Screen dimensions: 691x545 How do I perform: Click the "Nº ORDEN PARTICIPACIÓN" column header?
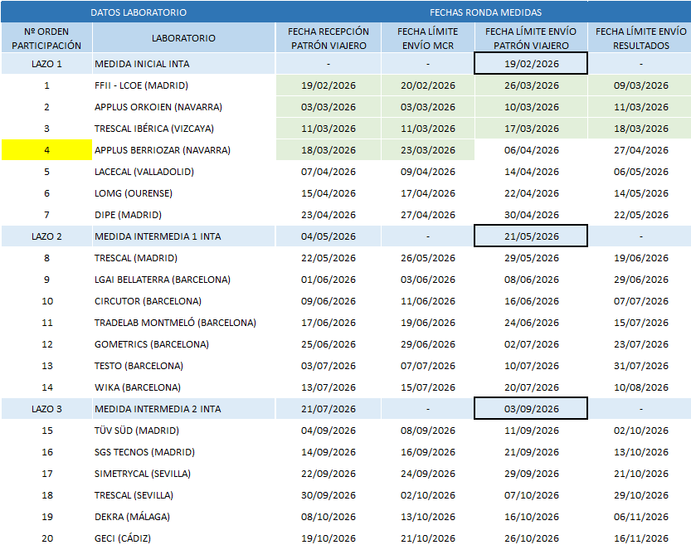tap(46, 38)
